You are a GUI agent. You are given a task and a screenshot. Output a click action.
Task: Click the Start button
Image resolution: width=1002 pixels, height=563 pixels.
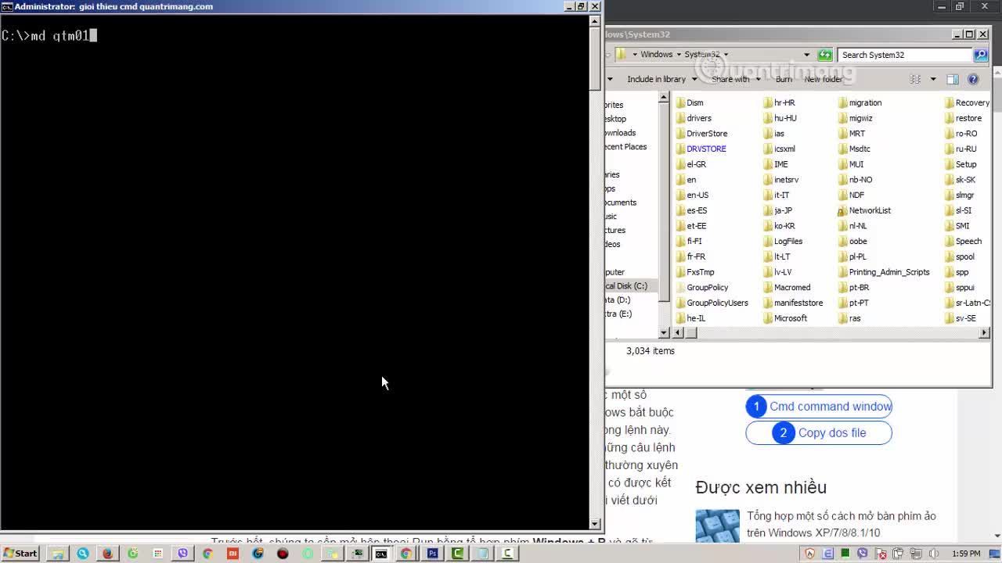pyautogui.click(x=20, y=554)
